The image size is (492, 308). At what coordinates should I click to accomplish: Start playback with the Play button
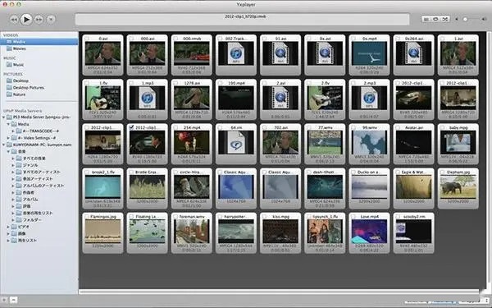(26, 20)
